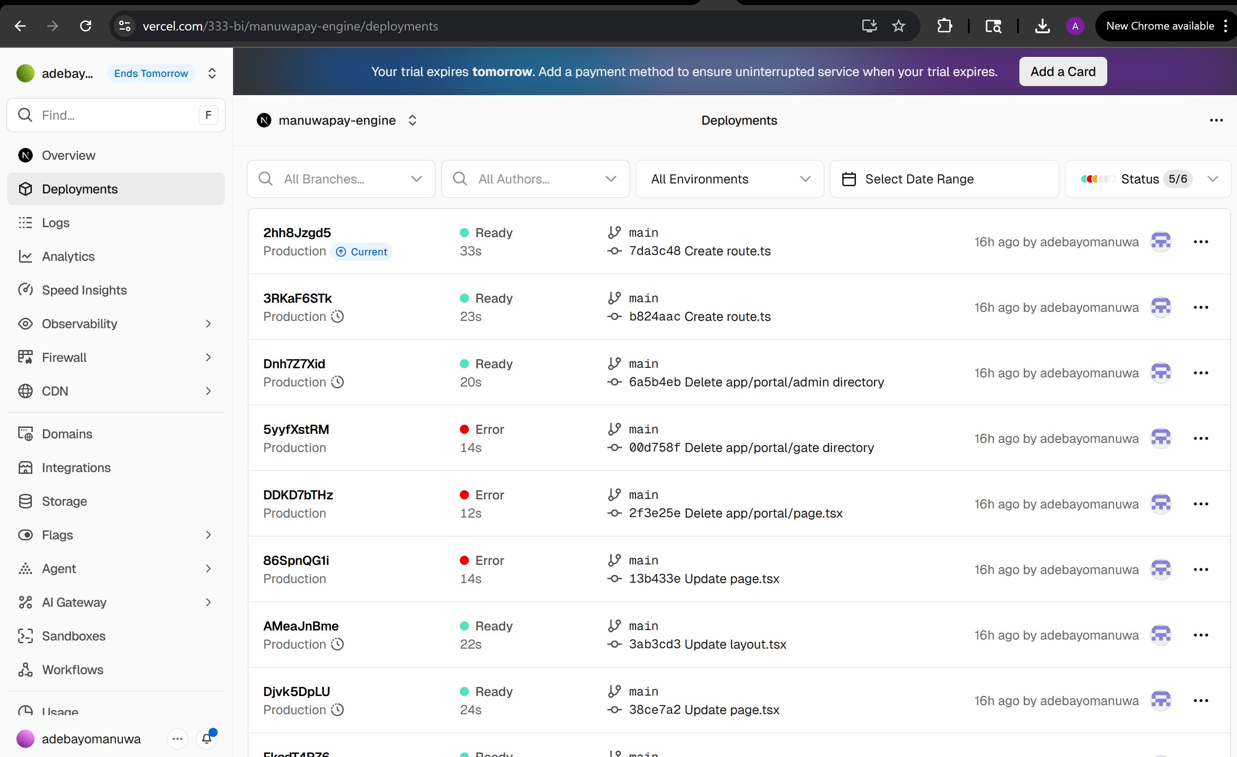Click the notifications bell icon
Image resolution: width=1237 pixels, height=757 pixels.
[206, 738]
